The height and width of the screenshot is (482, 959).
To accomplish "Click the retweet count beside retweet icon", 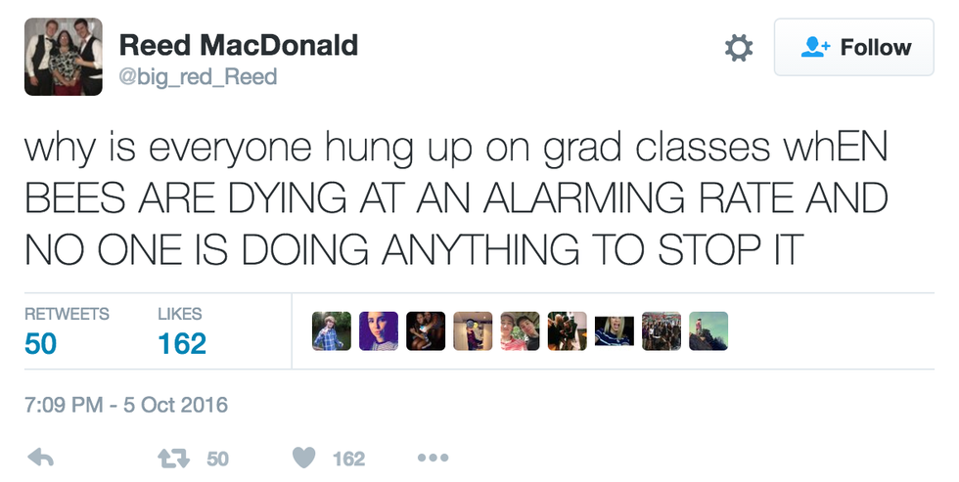I will [x=217, y=459].
